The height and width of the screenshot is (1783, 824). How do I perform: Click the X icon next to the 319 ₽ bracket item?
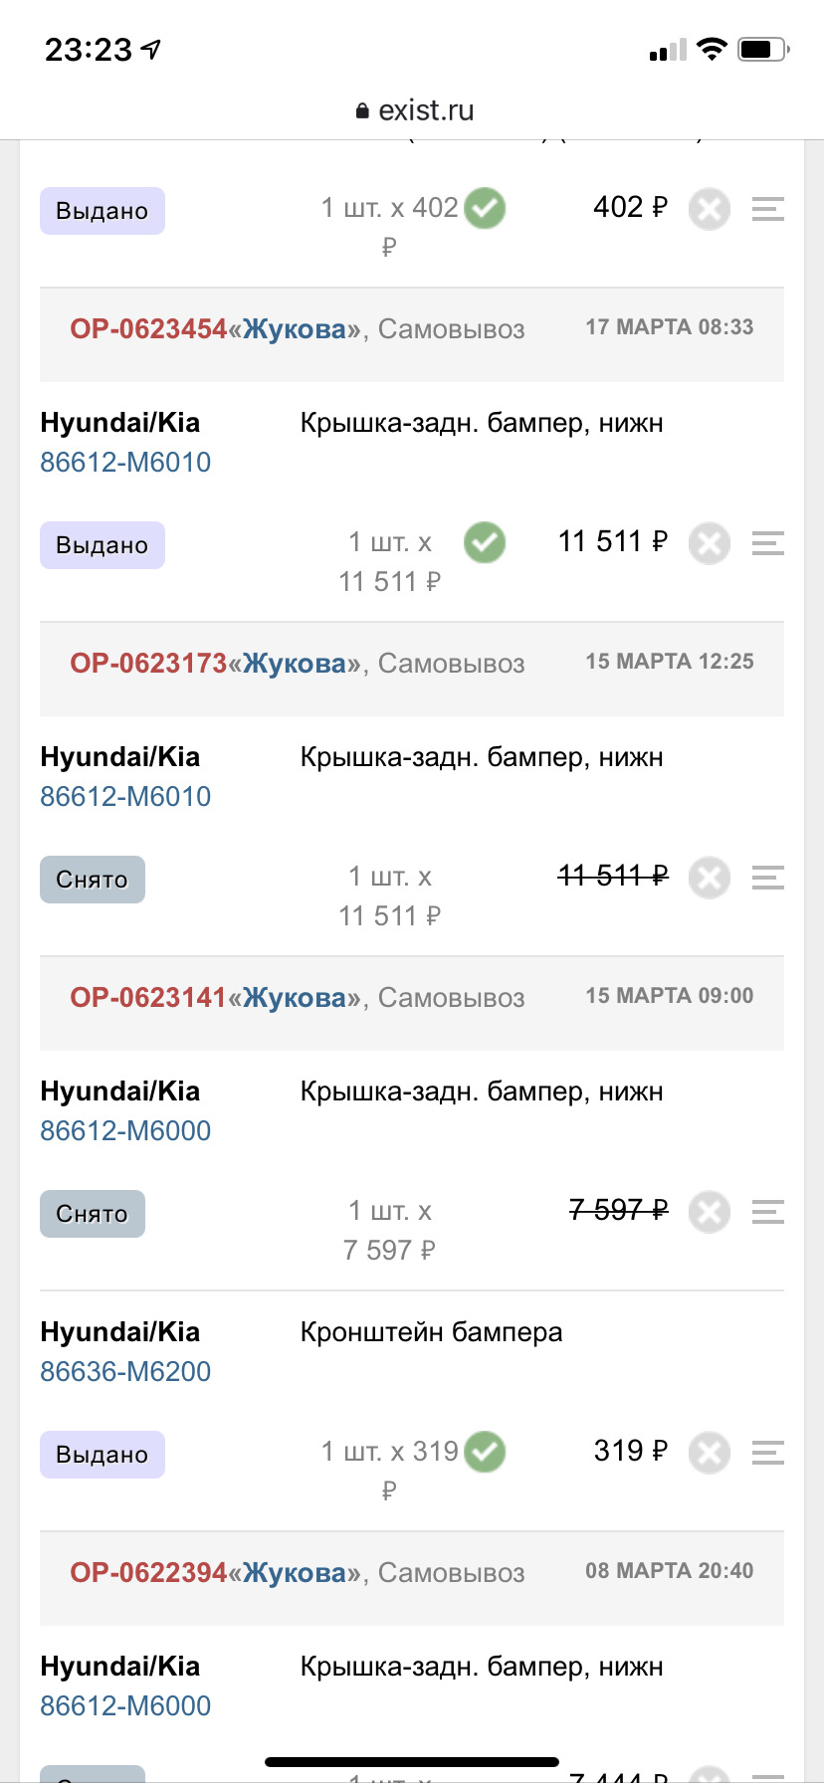coord(709,1453)
